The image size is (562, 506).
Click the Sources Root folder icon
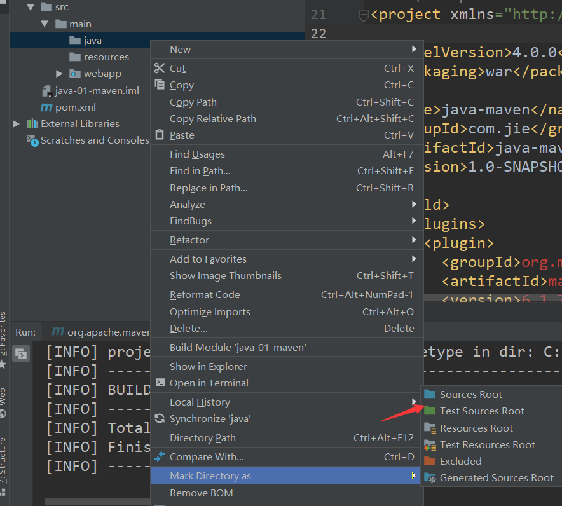(x=430, y=395)
